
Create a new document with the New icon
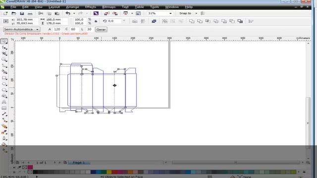coord(5,13)
